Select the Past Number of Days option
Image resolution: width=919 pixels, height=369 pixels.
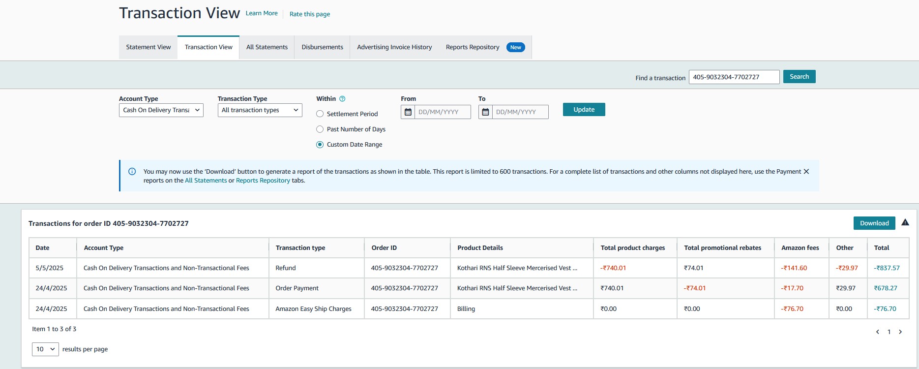pyautogui.click(x=320, y=129)
